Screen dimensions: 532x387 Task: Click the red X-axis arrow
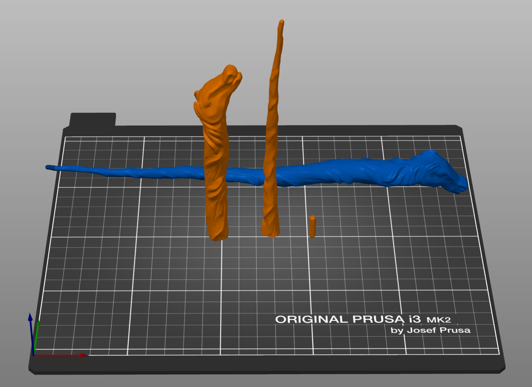61,355
